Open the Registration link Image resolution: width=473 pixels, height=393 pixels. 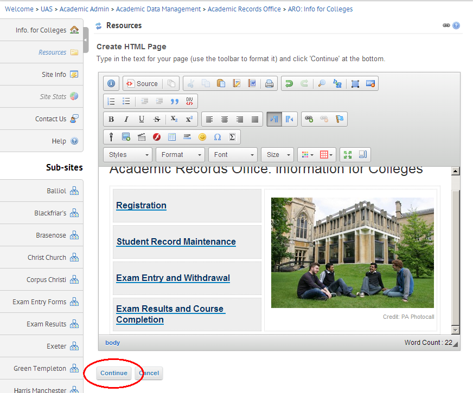click(141, 205)
